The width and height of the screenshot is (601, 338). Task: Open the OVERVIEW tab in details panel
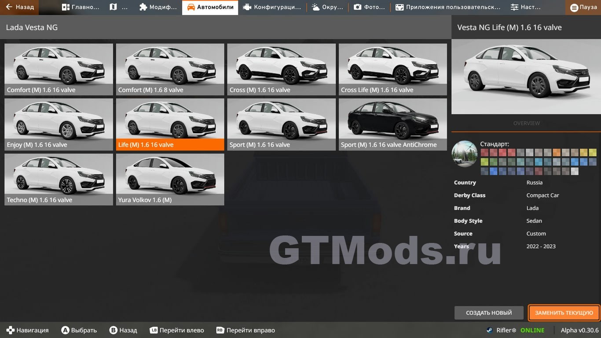(x=526, y=123)
